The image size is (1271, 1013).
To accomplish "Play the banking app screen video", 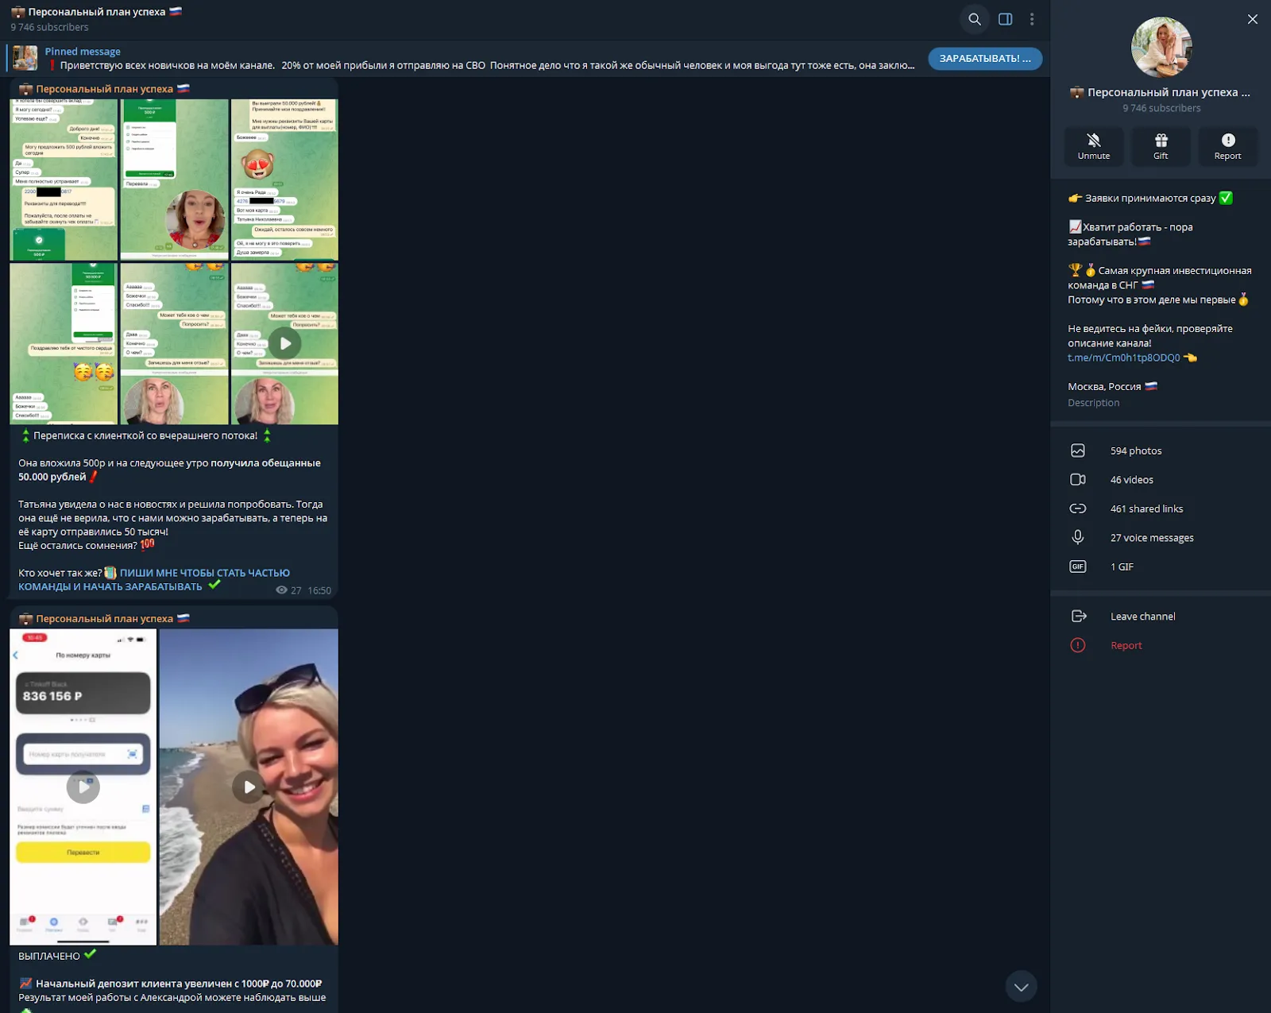I will (83, 787).
